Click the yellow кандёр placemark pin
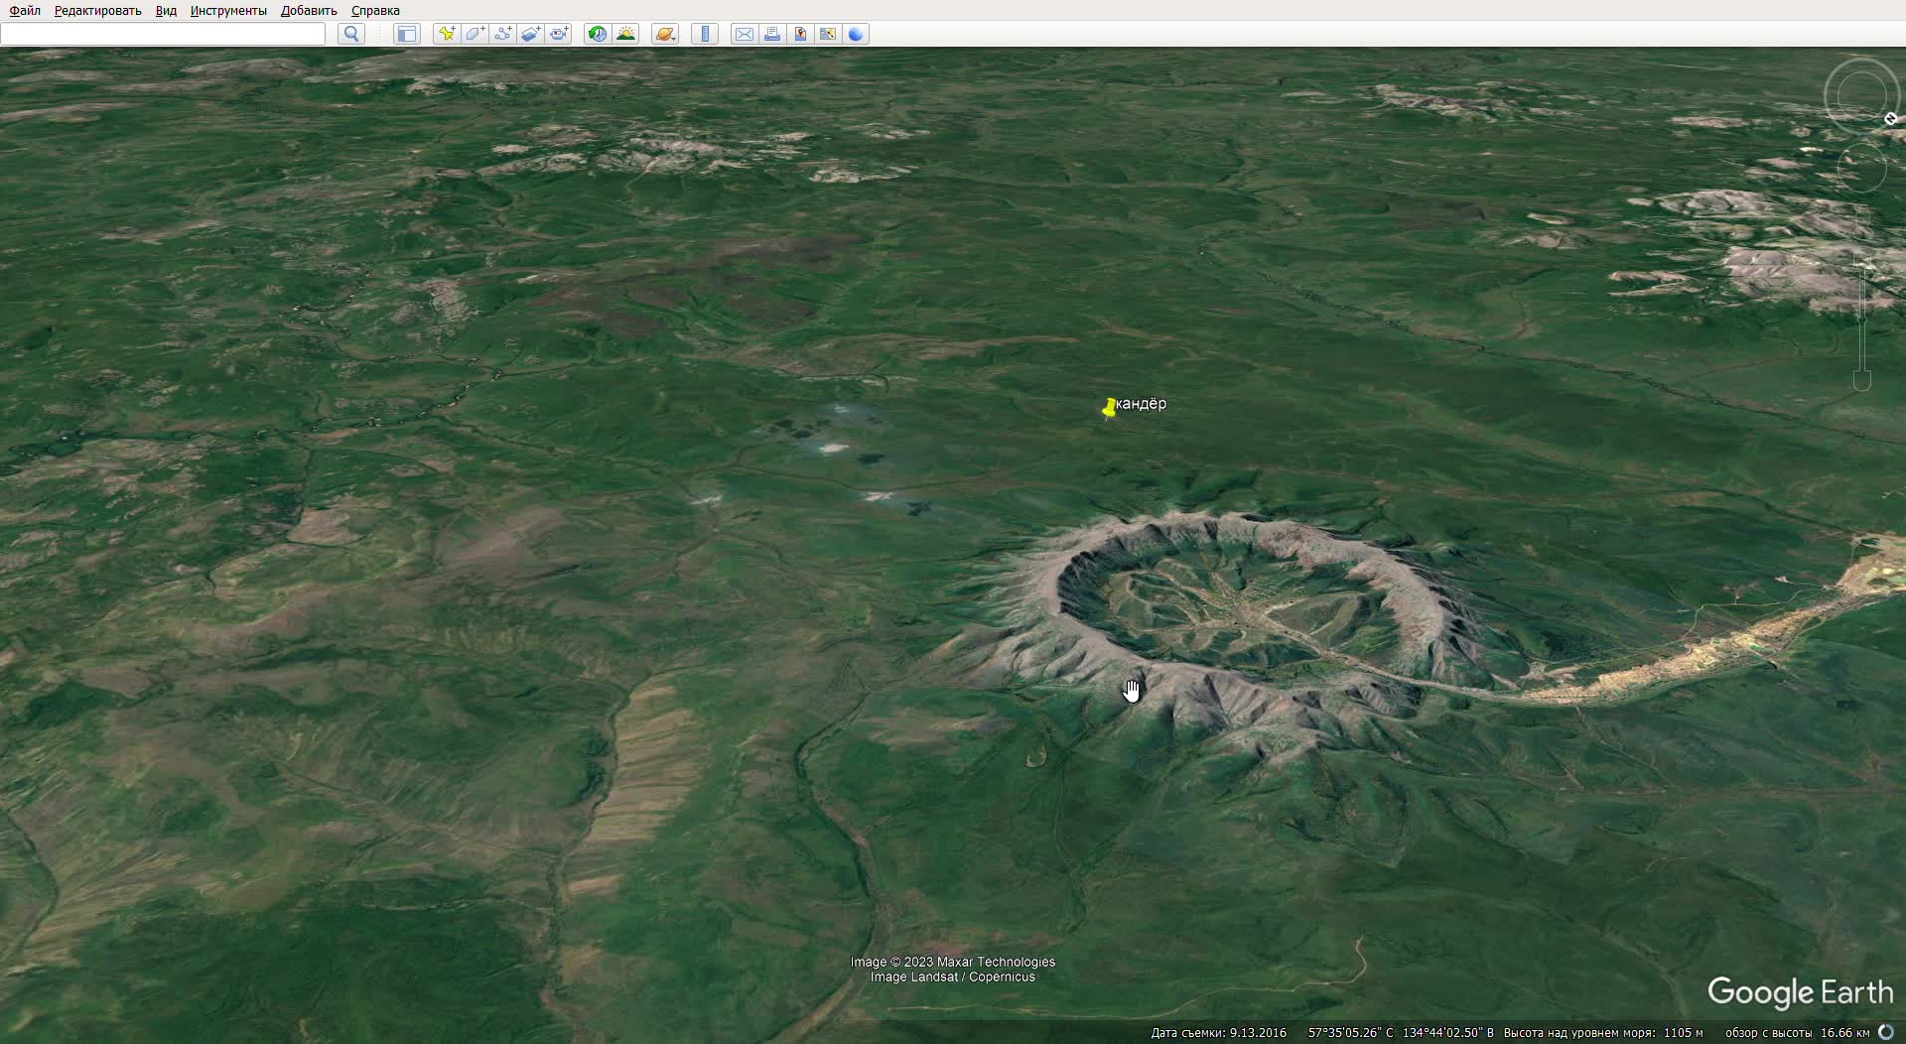Image resolution: width=1906 pixels, height=1044 pixels. point(1109,408)
